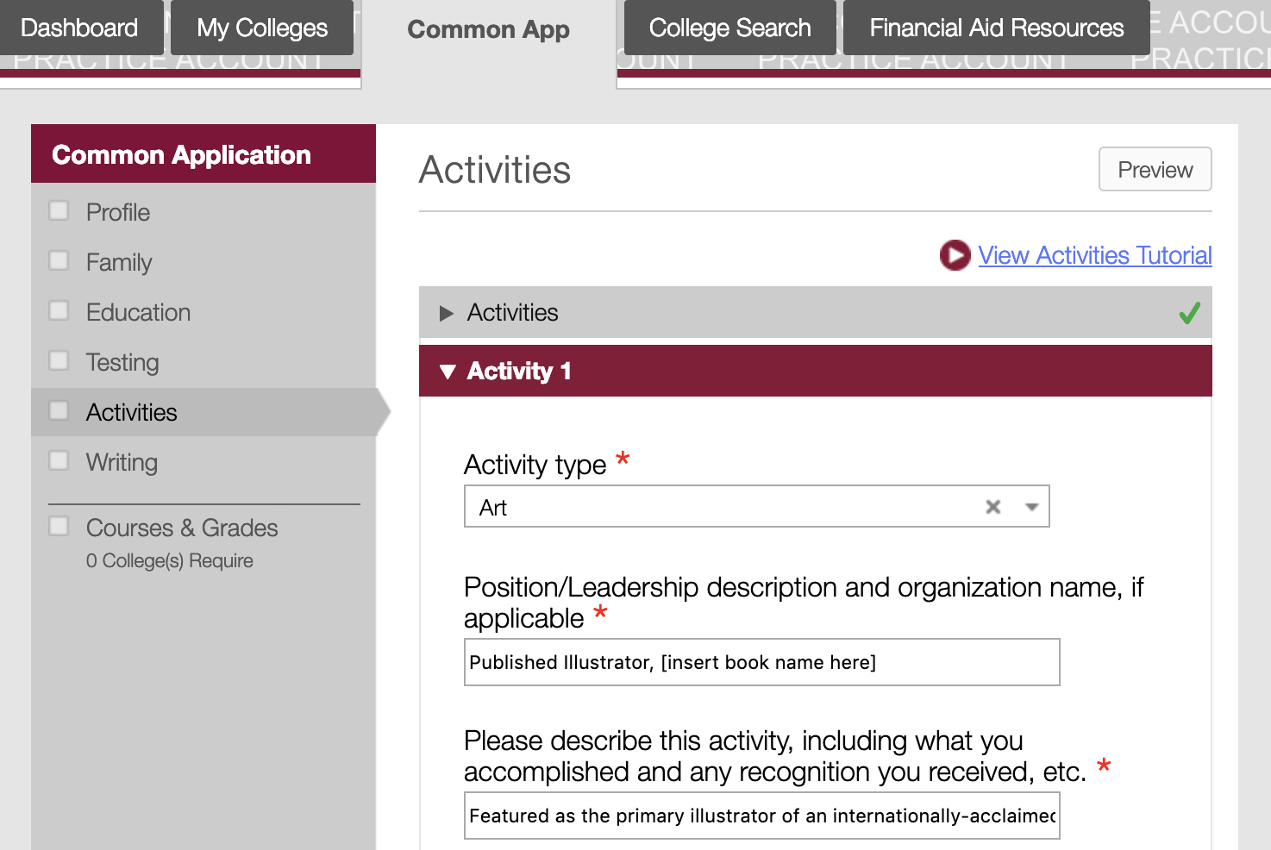Click the Writing section checkbox
The height and width of the screenshot is (850, 1271).
(x=59, y=460)
